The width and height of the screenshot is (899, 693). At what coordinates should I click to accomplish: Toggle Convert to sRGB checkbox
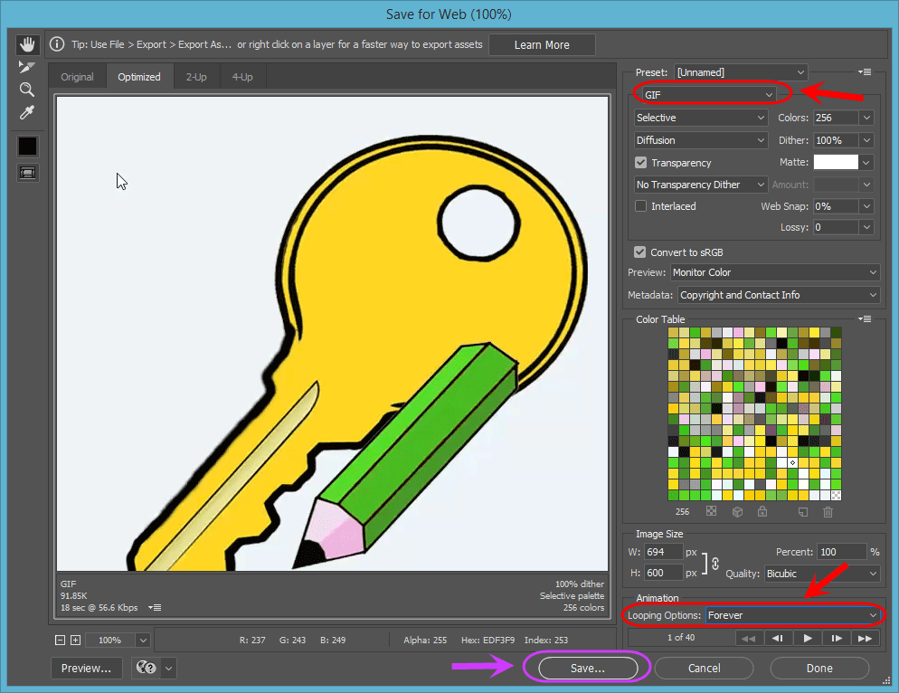pyautogui.click(x=639, y=252)
